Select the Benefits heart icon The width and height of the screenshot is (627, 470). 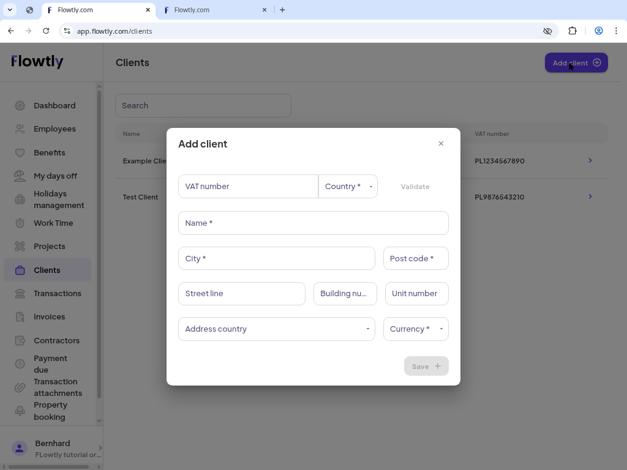click(20, 152)
